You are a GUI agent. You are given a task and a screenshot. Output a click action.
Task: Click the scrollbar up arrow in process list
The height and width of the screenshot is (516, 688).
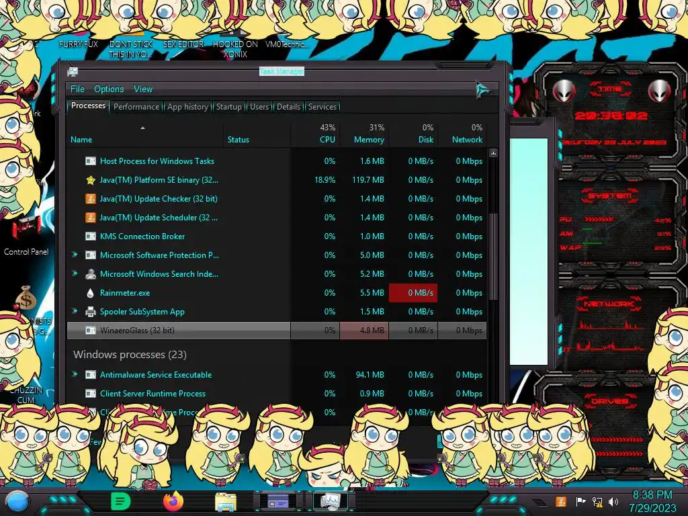tap(493, 153)
